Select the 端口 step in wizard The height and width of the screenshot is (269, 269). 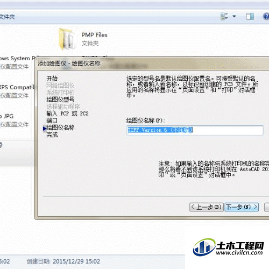(x=52, y=121)
